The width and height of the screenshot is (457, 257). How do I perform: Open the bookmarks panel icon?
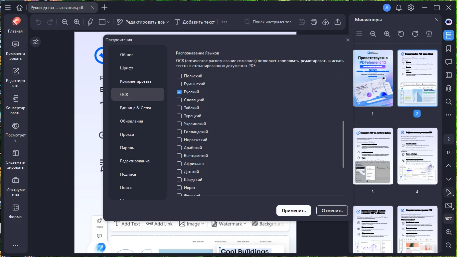tap(449, 49)
